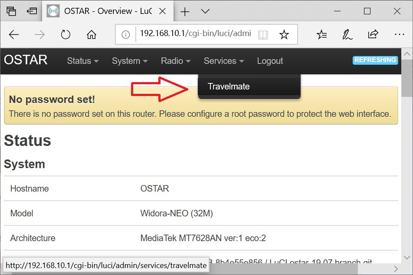Open the Radio dropdown menu
The width and height of the screenshot is (413, 275).
[175, 61]
